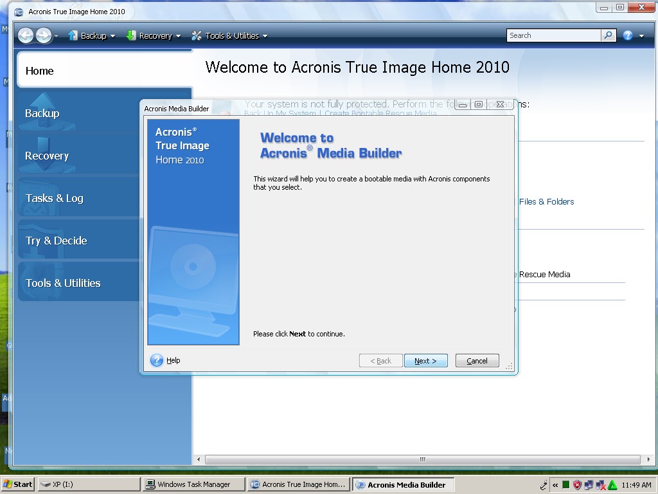Image resolution: width=658 pixels, height=494 pixels.
Task: Click the Back navigation arrow in the toolbar
Action: [x=26, y=36]
